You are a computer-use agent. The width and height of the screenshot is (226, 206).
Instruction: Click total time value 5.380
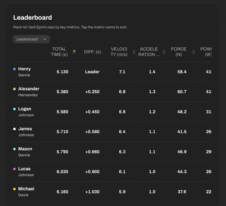click(x=62, y=92)
